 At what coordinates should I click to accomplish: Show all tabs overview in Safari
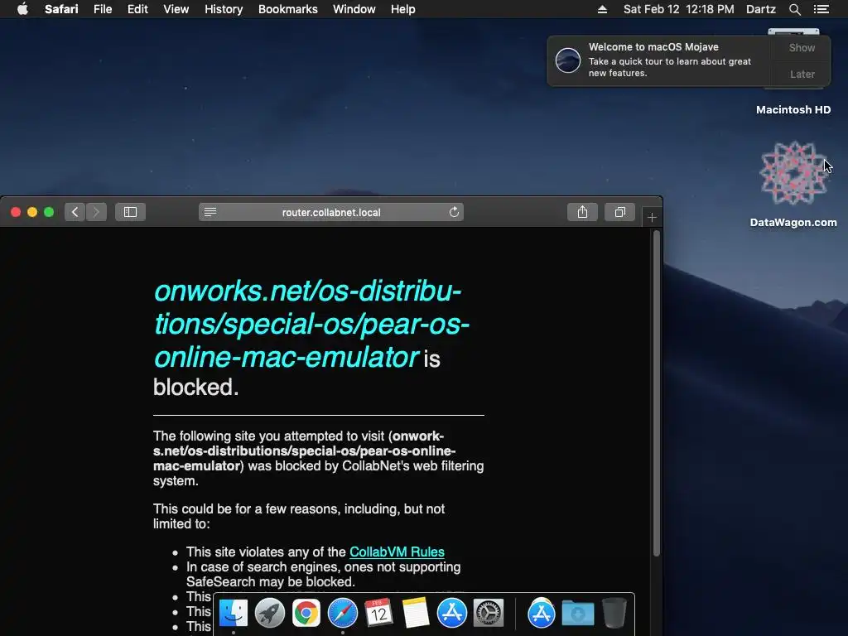(x=619, y=212)
